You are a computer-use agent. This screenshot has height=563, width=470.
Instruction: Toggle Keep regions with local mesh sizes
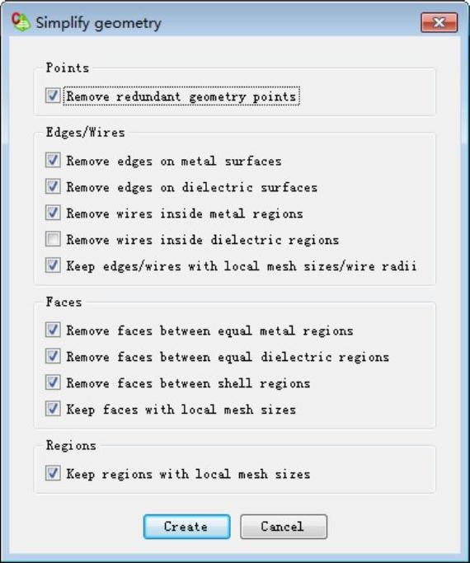pyautogui.click(x=53, y=473)
